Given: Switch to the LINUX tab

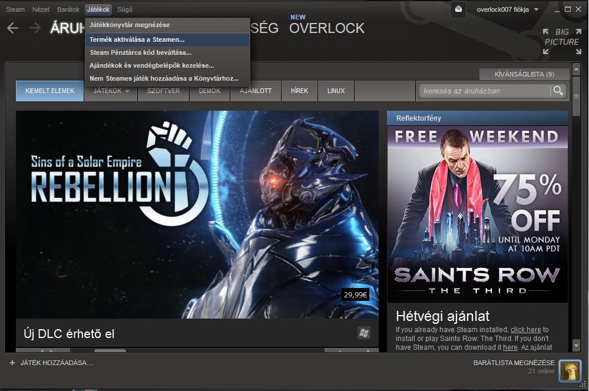Looking at the screenshot, I should (x=336, y=91).
